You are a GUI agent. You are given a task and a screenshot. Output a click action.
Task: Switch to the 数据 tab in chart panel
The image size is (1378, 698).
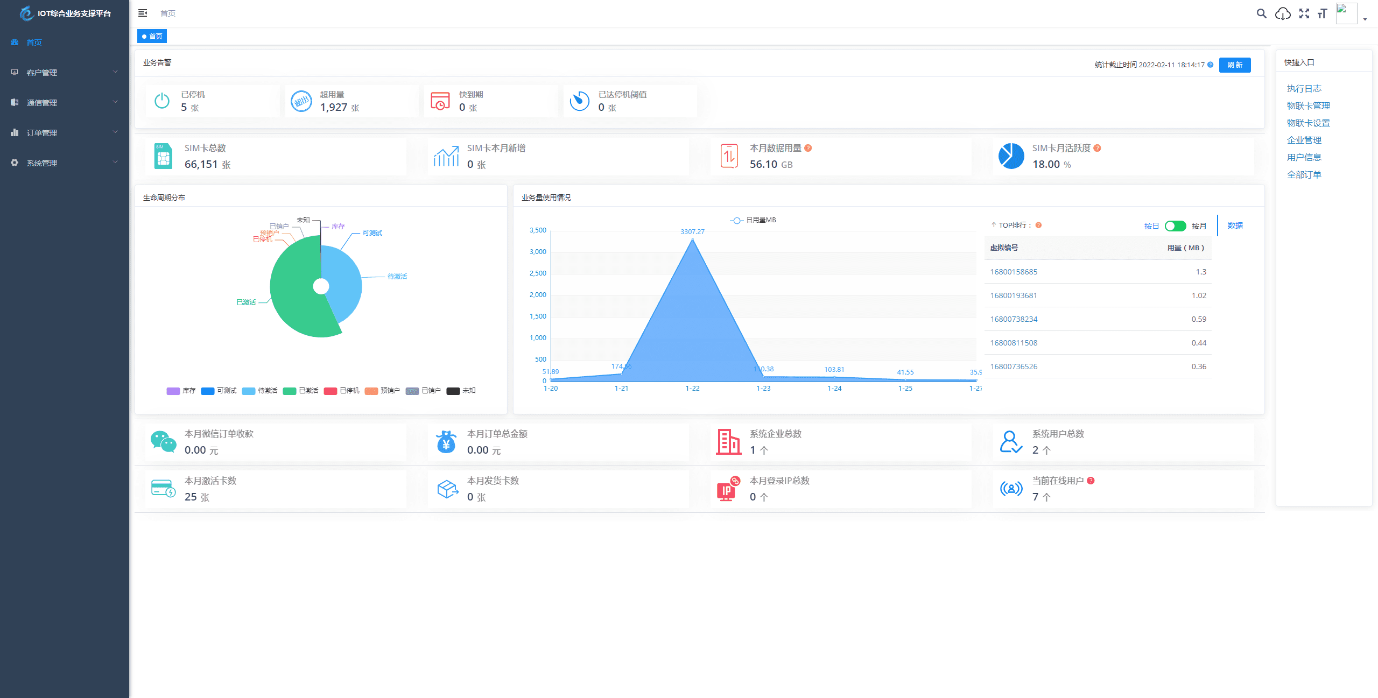click(x=1235, y=225)
